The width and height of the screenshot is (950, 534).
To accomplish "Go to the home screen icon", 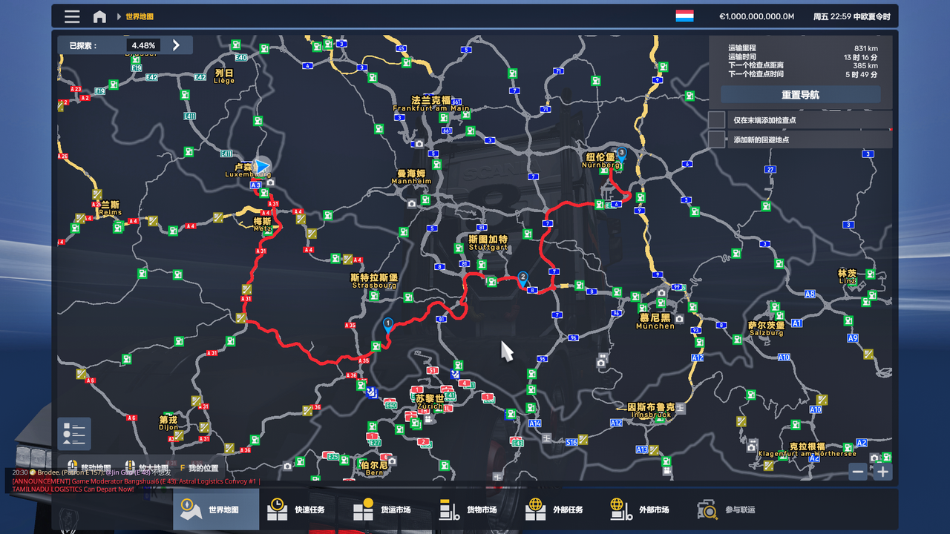I will click(99, 16).
